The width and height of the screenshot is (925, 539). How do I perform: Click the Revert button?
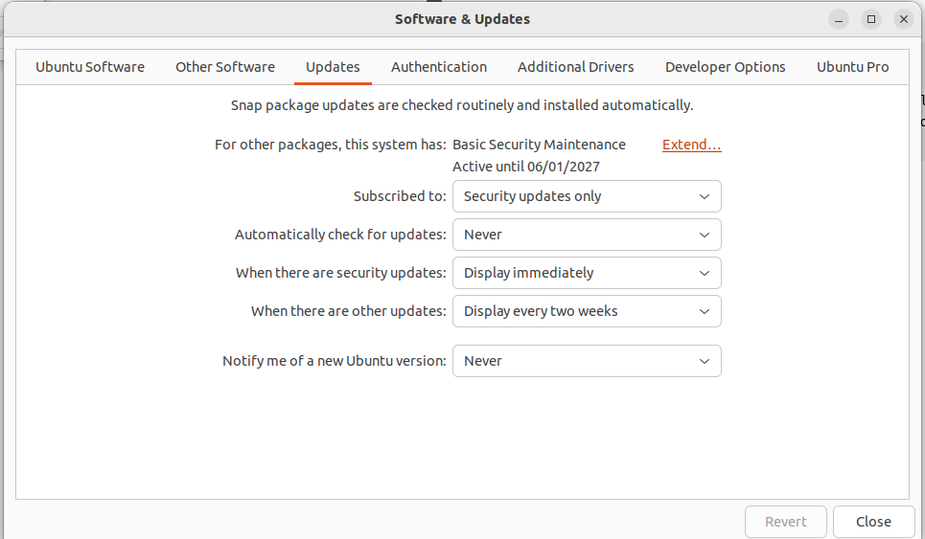(786, 522)
